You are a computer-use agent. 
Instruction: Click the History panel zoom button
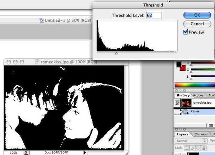[184, 90]
